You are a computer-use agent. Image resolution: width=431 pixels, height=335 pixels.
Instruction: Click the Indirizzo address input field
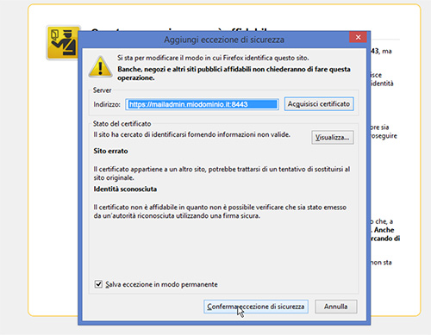202,104
